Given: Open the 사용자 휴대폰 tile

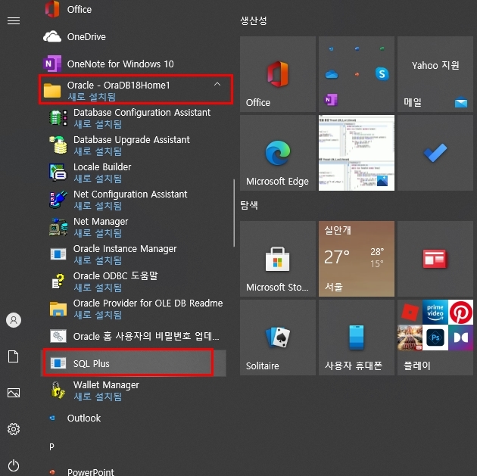Looking at the screenshot, I should coord(356,338).
